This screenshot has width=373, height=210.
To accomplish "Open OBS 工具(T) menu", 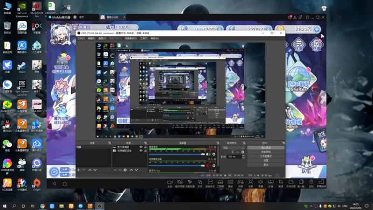I will point(144,38).
